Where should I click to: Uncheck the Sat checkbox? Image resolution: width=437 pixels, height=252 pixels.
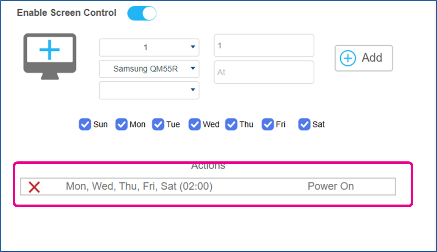(x=304, y=125)
